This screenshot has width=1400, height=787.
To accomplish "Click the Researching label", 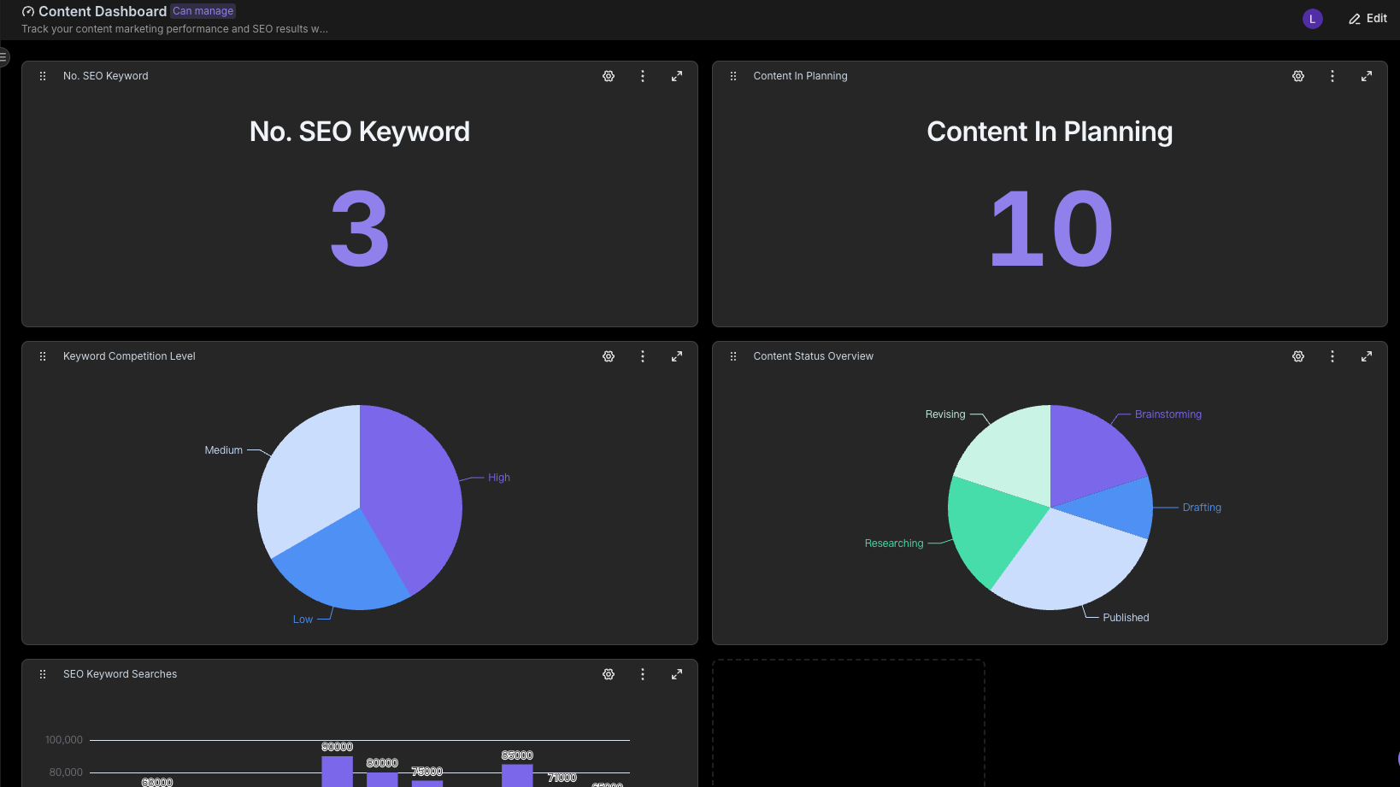I will 894,543.
